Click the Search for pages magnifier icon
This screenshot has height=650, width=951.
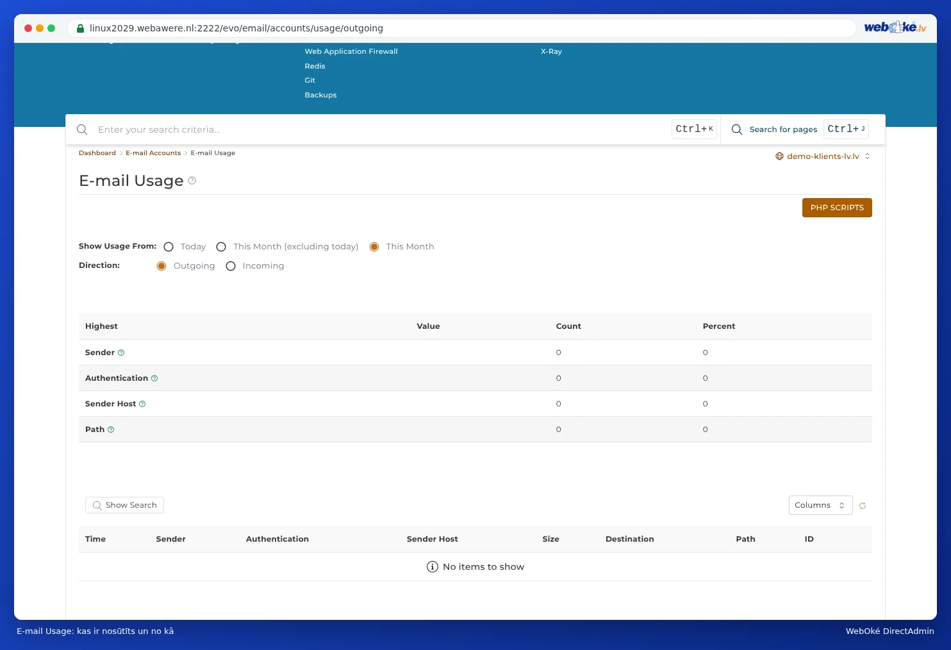coord(737,129)
